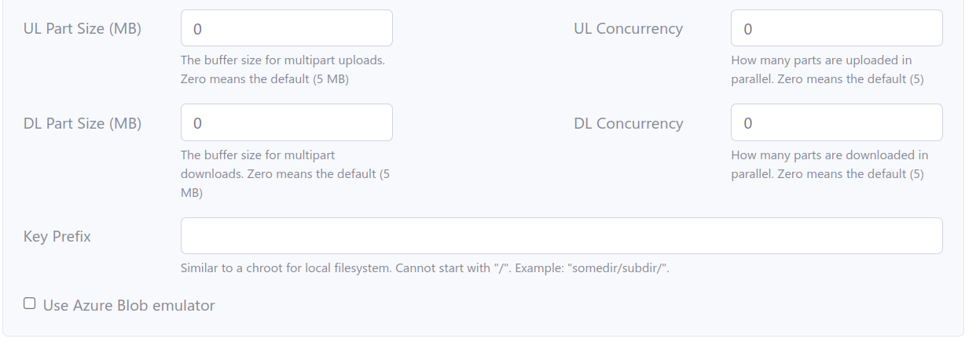Click the "Use Azure Blob emulator" label text
The width and height of the screenshot is (965, 342).
pos(129,306)
